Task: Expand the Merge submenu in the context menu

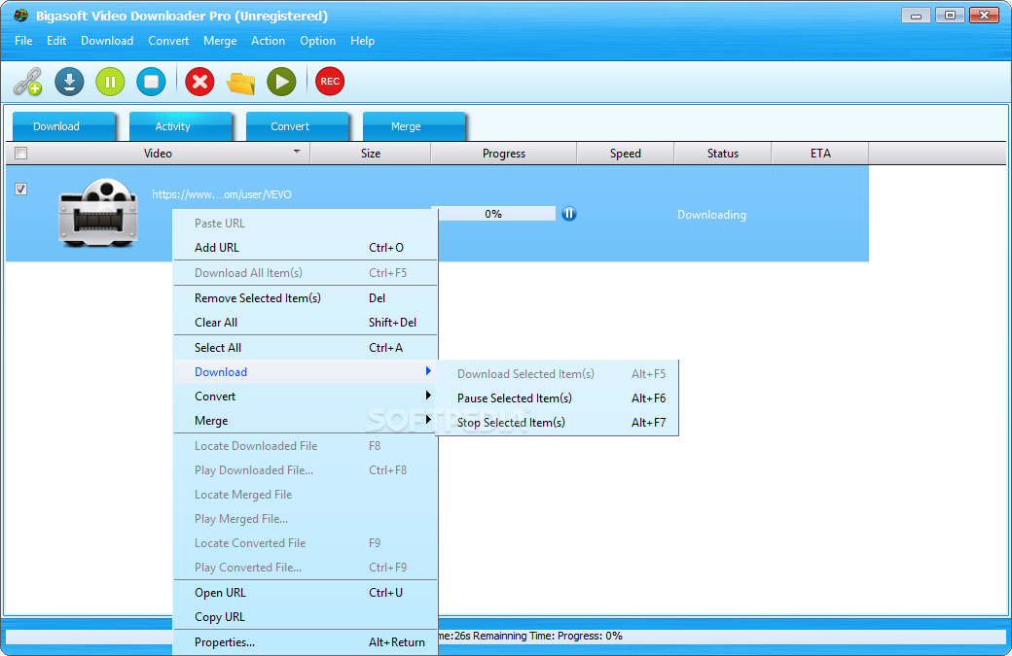Action: pyautogui.click(x=306, y=421)
